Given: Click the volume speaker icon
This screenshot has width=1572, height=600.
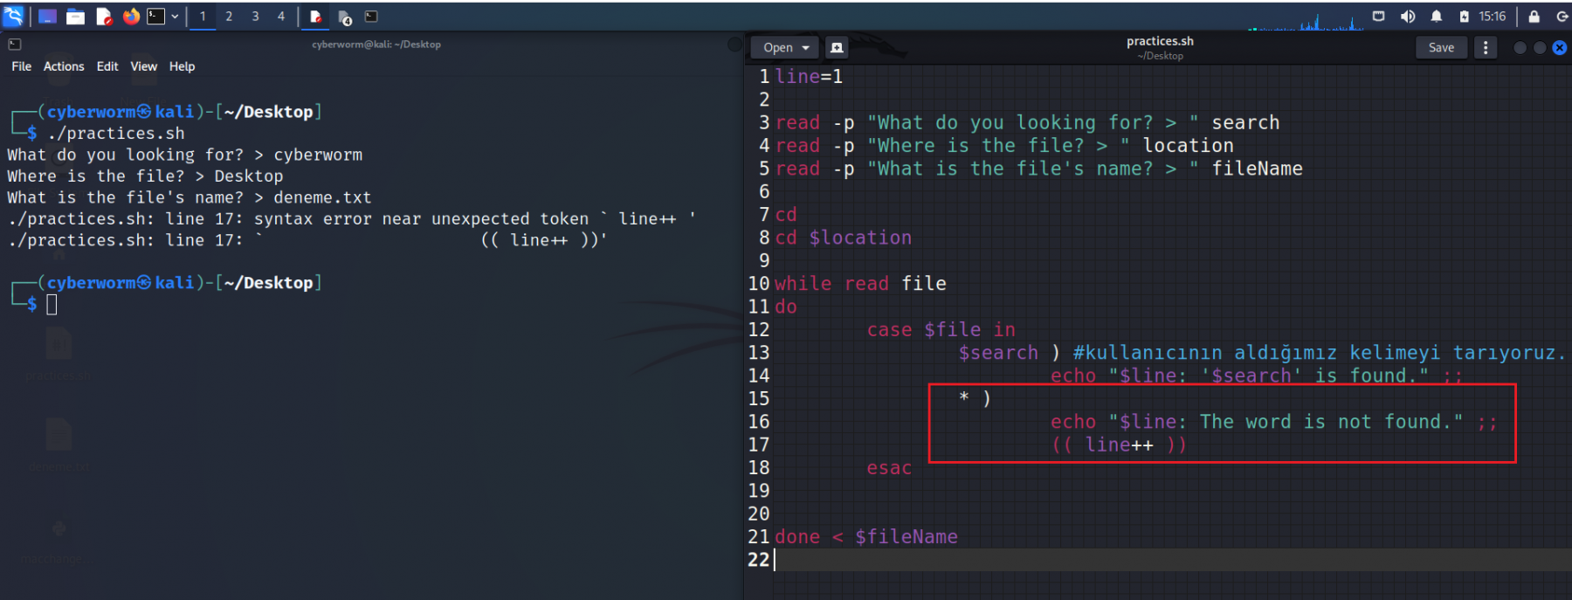Looking at the screenshot, I should [1408, 16].
